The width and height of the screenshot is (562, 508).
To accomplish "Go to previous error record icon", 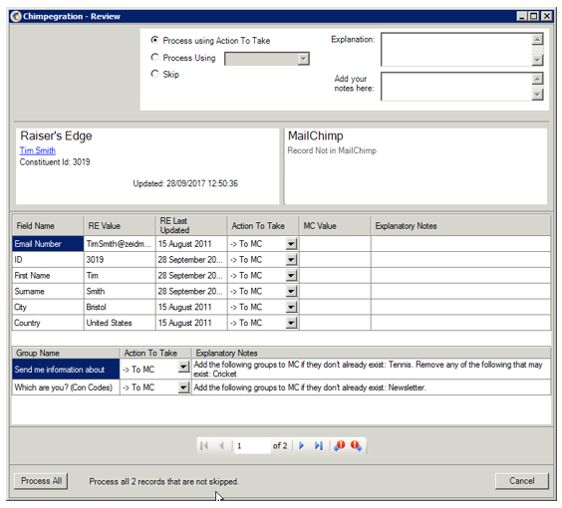I will [339, 445].
